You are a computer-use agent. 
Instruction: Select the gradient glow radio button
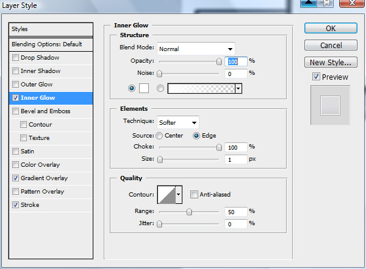point(160,88)
